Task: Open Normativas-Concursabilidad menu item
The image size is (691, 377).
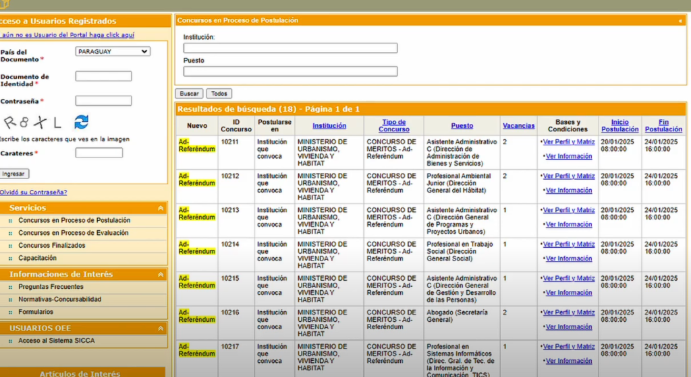Action: pos(59,299)
